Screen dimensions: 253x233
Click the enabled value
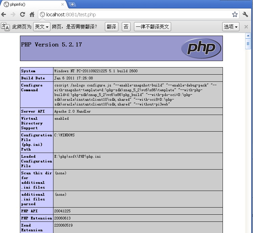62,118
